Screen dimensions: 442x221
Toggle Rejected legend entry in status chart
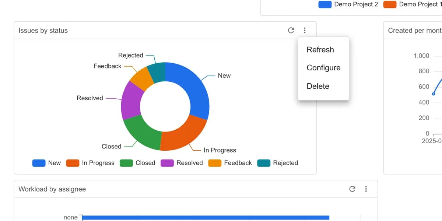pos(278,163)
